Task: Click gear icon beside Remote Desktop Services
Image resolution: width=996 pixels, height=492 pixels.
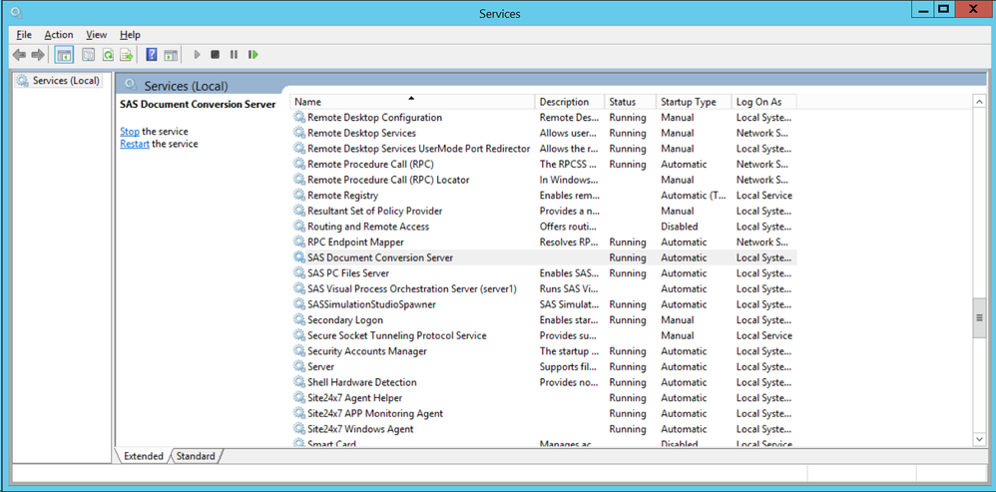Action: click(298, 134)
